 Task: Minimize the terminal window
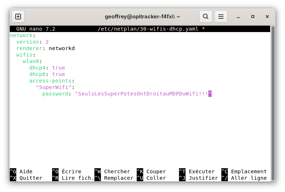pos(238,17)
